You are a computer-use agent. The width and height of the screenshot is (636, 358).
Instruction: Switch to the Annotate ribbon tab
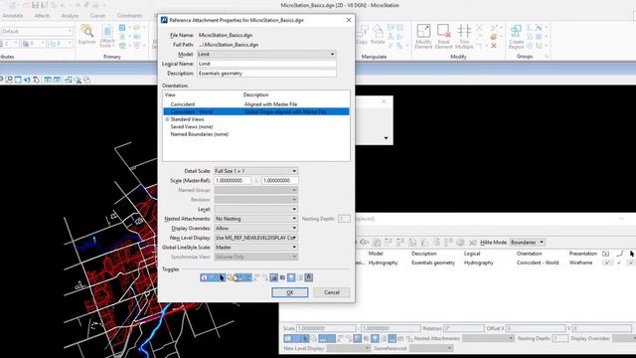click(13, 16)
